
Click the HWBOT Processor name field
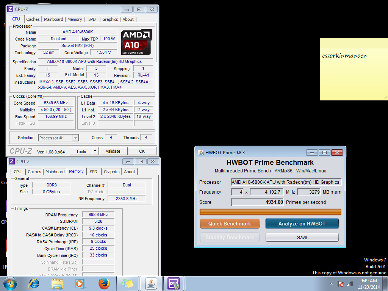[x=286, y=182]
